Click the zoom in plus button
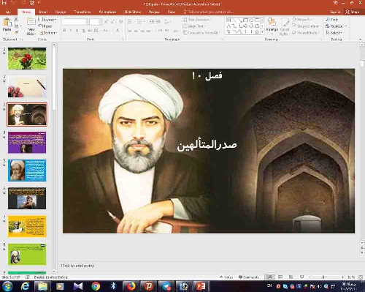 pyautogui.click(x=343, y=277)
